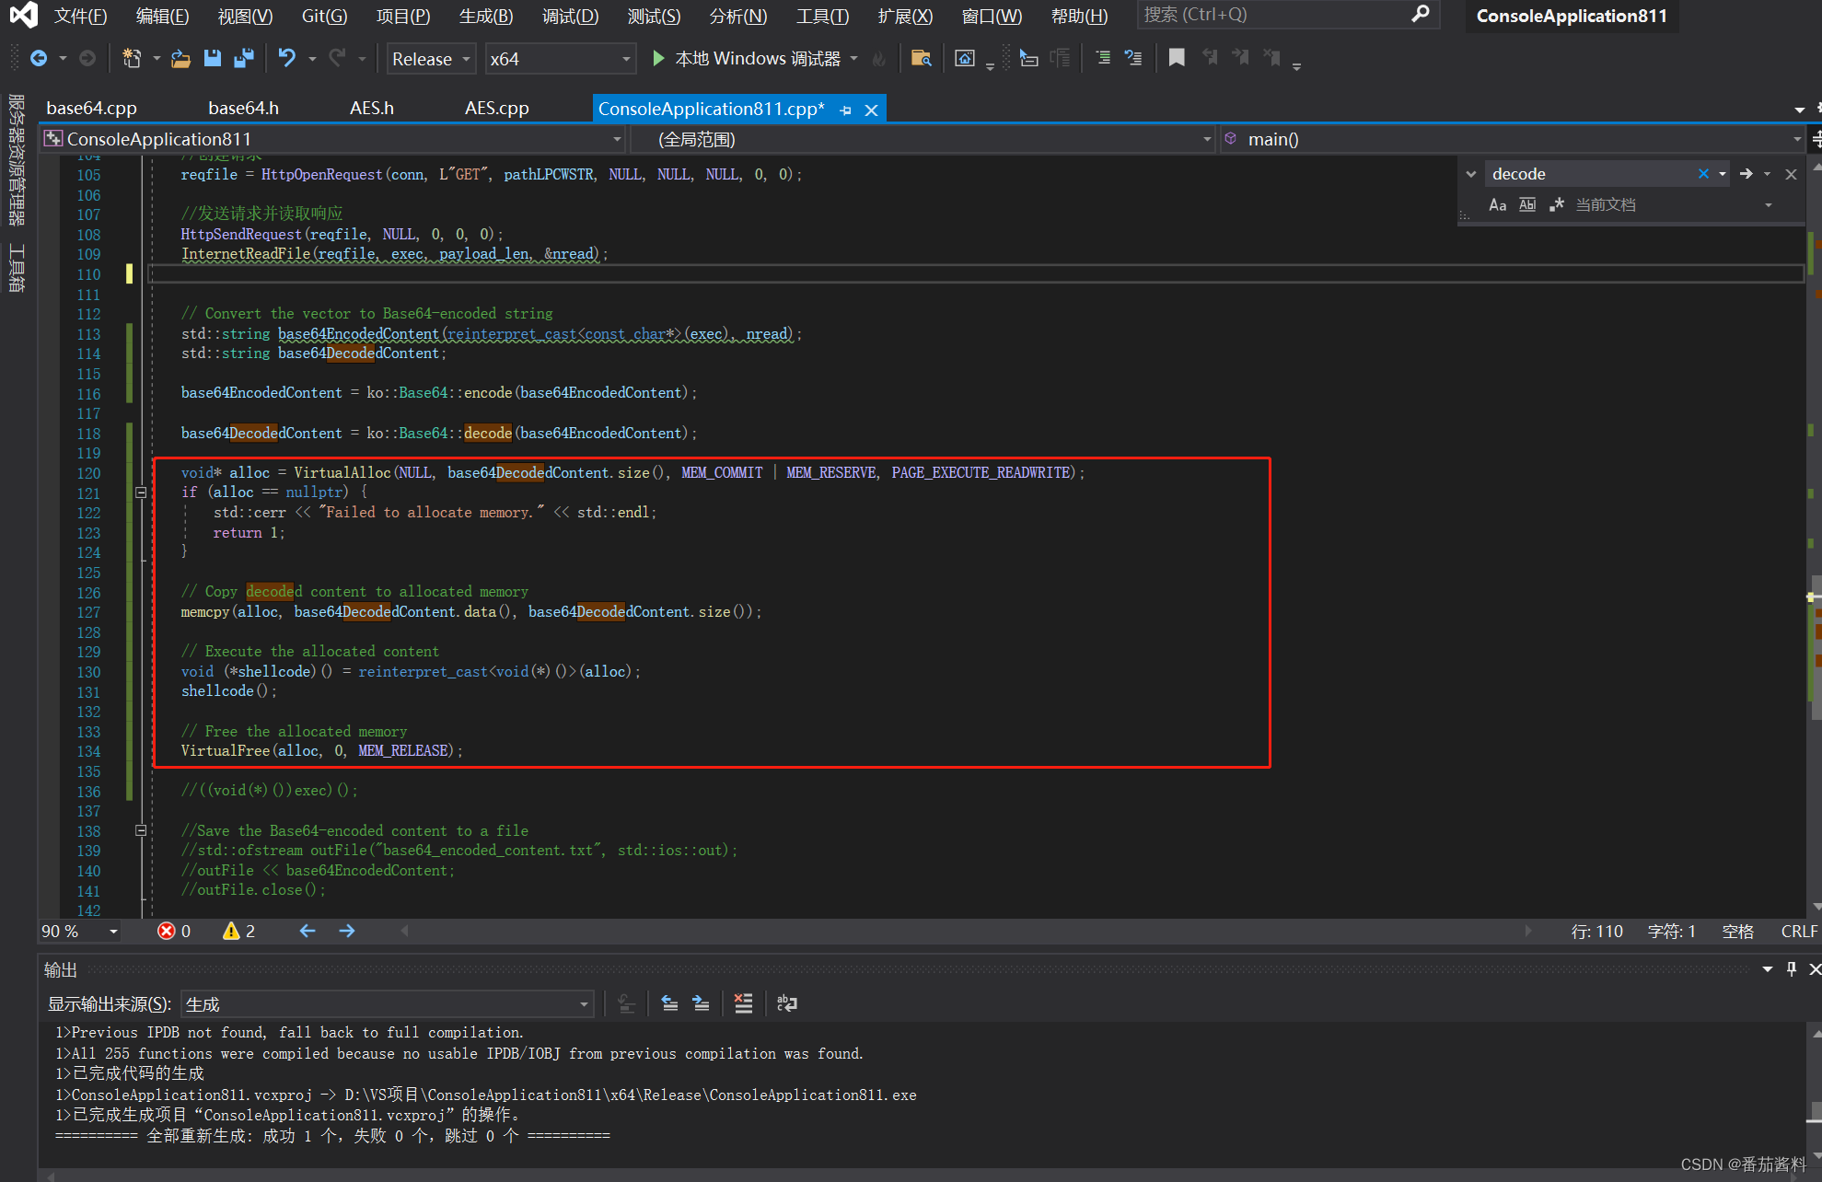The height and width of the screenshot is (1182, 1822).
Task: Pin the ConsoleApplication811.cpp tab
Action: 845,110
